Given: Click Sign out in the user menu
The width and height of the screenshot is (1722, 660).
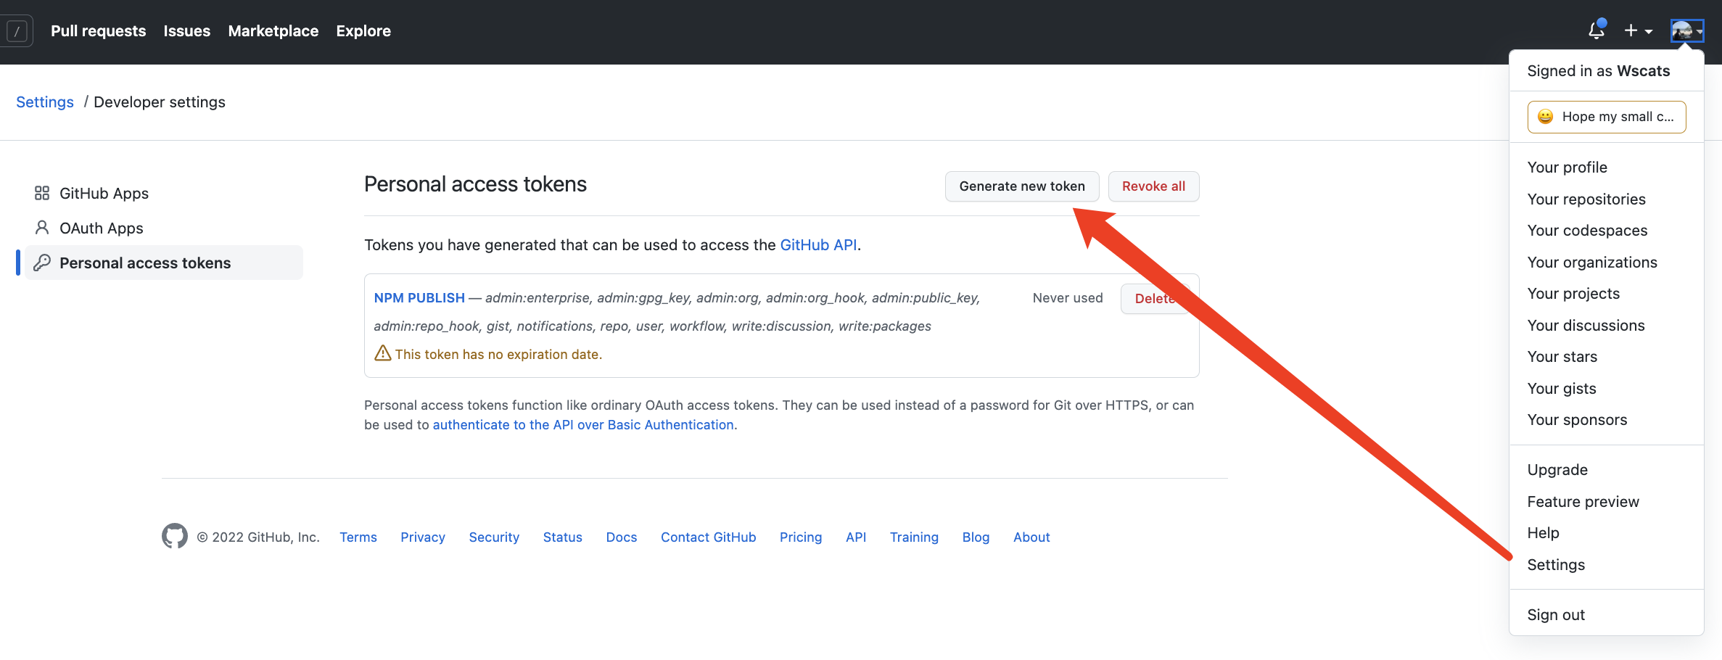Looking at the screenshot, I should click(x=1556, y=615).
